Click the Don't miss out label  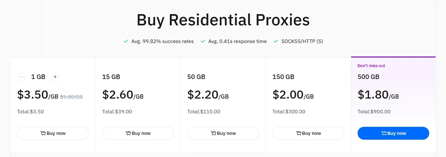[x=371, y=66]
